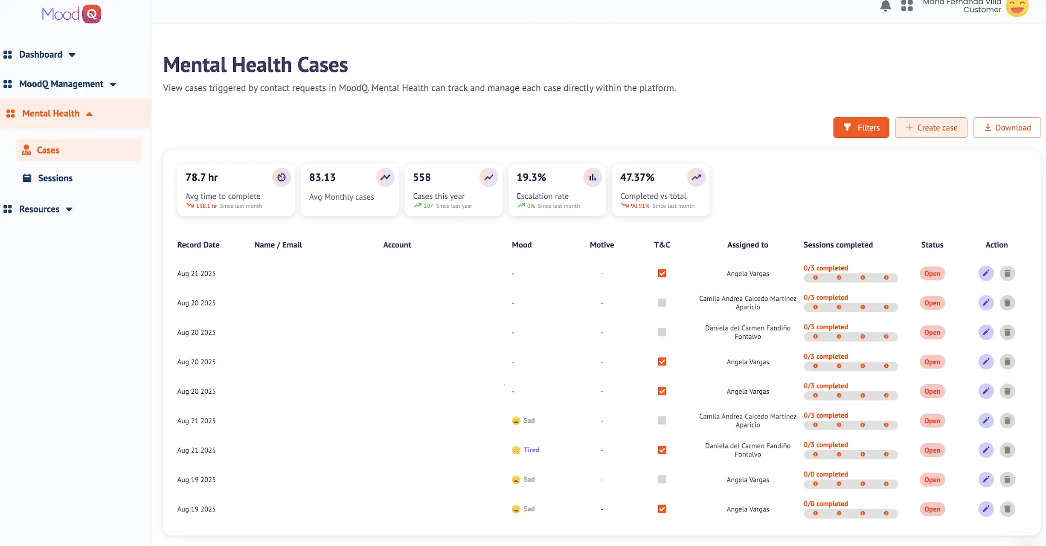
Task: Toggle T&C checkbox on Tired mood row
Action: (662, 450)
